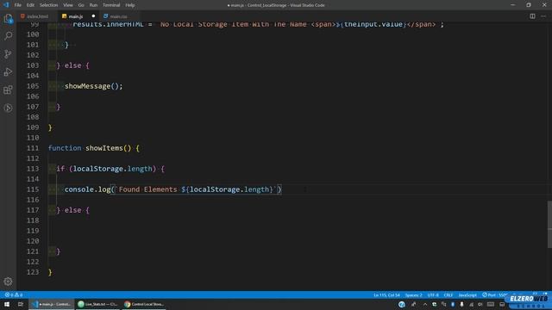This screenshot has width=552, height=310.
Task: Open Windows Start menu
Action: 7,304
